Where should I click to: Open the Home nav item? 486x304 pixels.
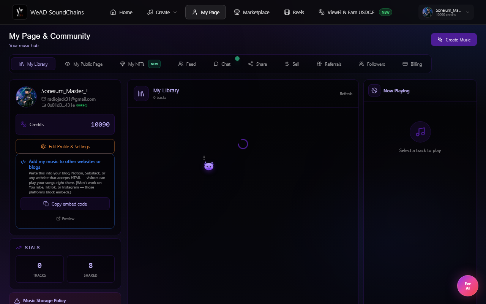pyautogui.click(x=121, y=12)
